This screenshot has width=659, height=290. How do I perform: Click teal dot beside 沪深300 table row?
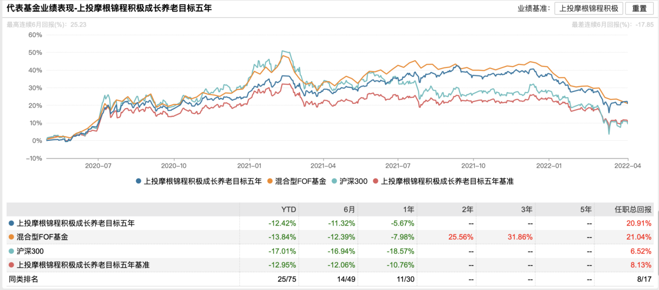[11, 252]
